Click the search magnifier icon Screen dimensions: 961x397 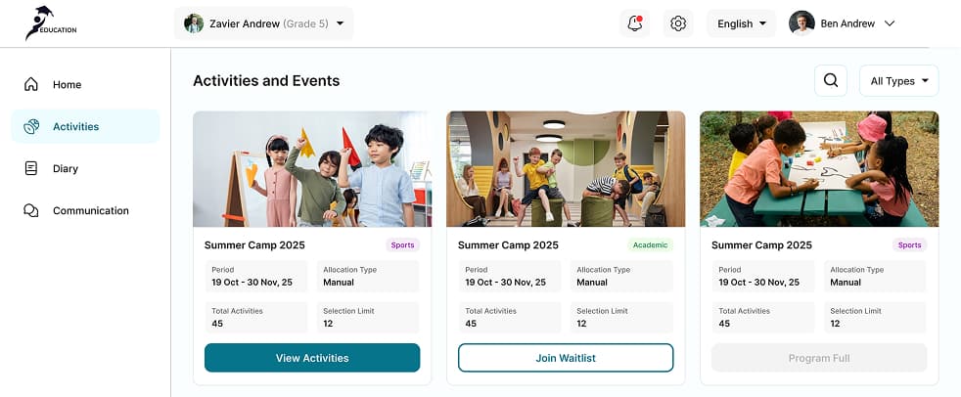[831, 81]
